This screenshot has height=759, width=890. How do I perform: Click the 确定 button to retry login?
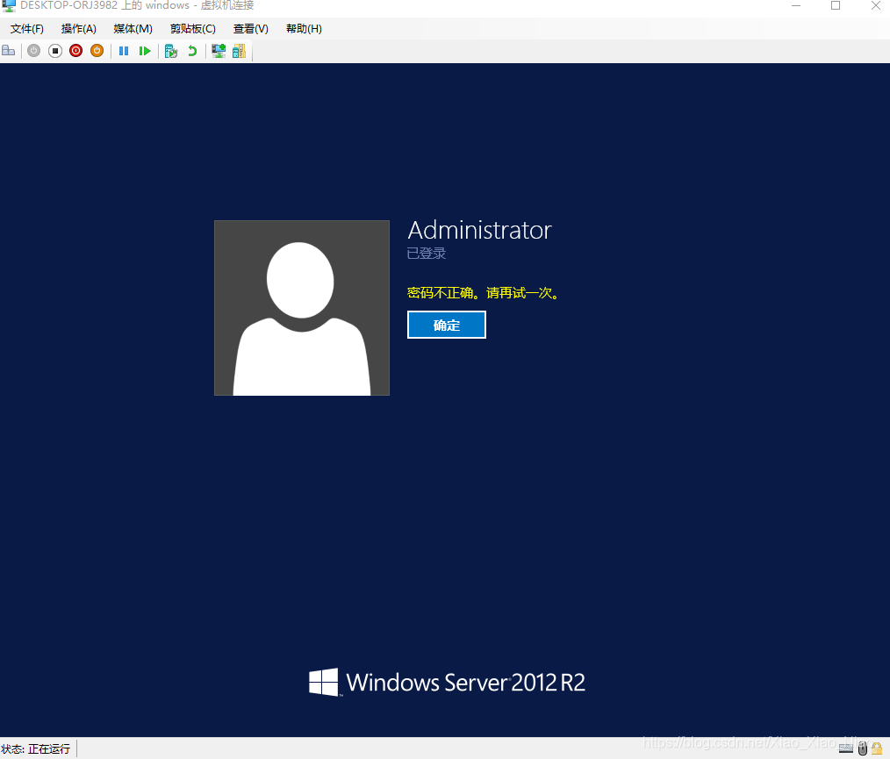tap(446, 325)
